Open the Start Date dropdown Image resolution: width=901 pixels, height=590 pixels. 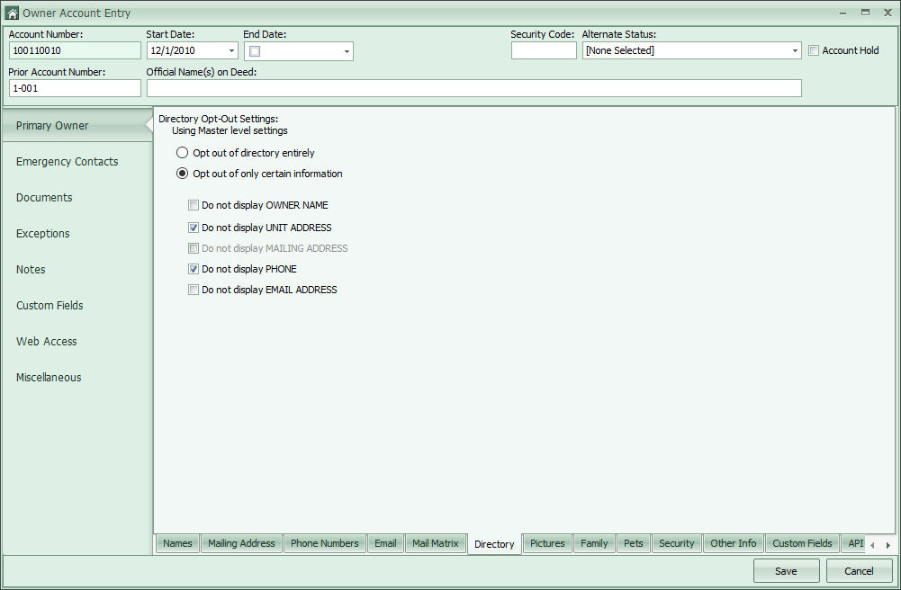coord(231,50)
